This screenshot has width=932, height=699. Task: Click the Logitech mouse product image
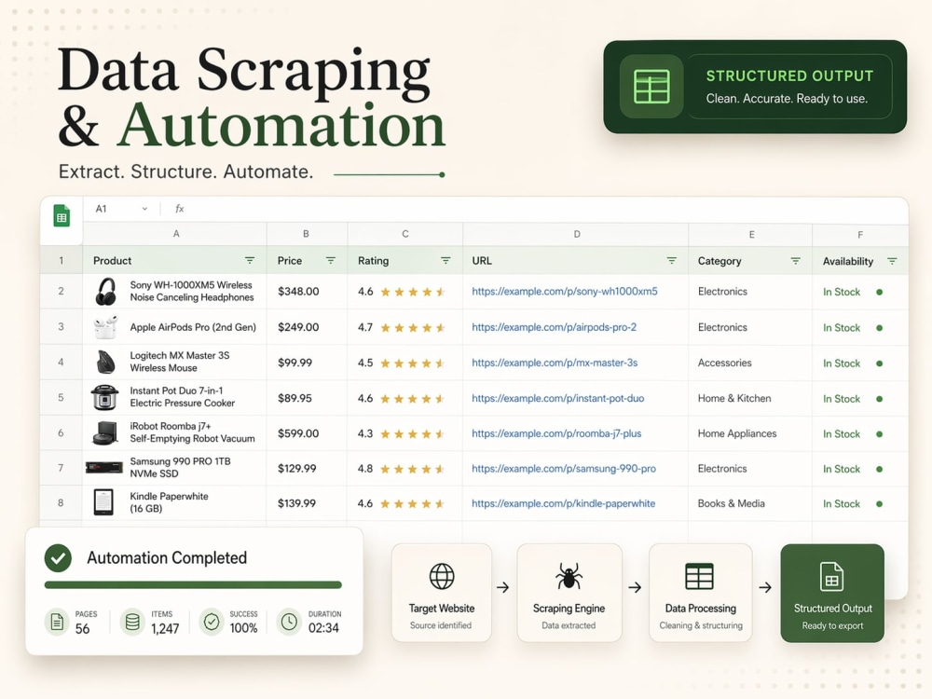click(105, 362)
